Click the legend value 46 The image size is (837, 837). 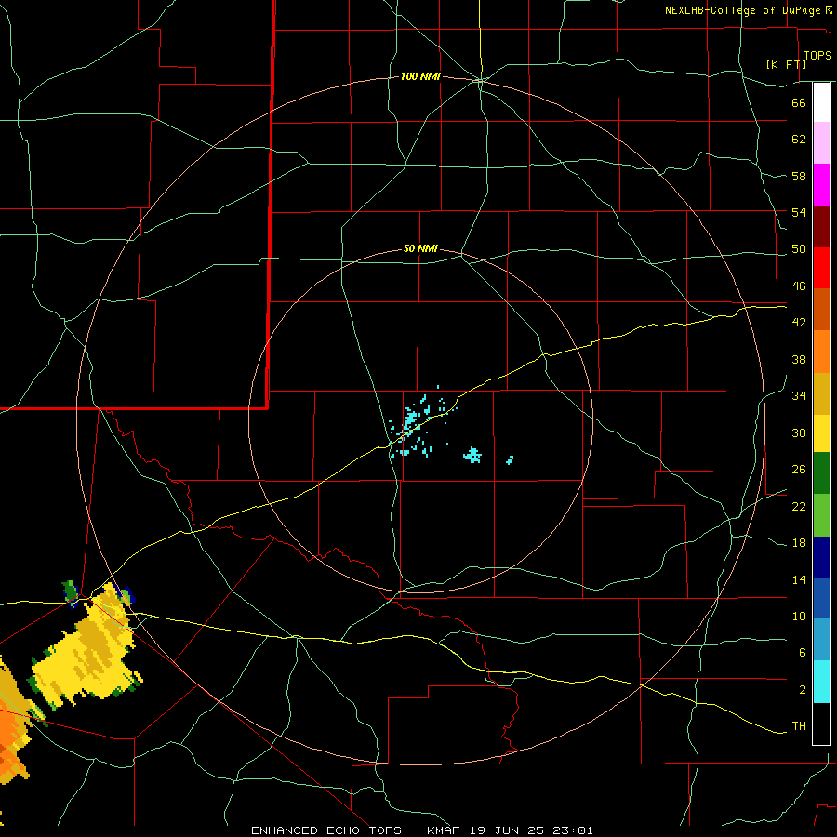coord(799,286)
